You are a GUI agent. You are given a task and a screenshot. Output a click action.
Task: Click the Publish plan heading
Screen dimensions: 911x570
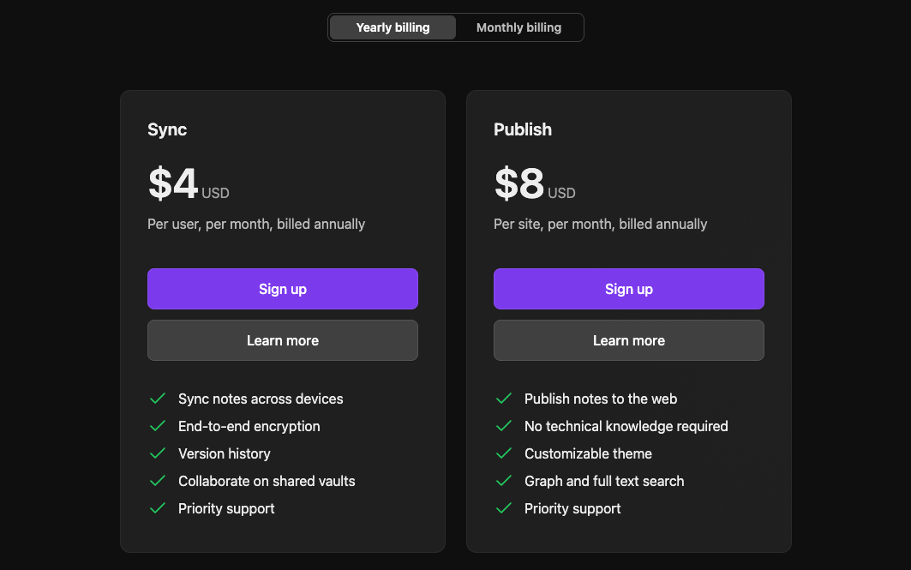click(x=523, y=129)
